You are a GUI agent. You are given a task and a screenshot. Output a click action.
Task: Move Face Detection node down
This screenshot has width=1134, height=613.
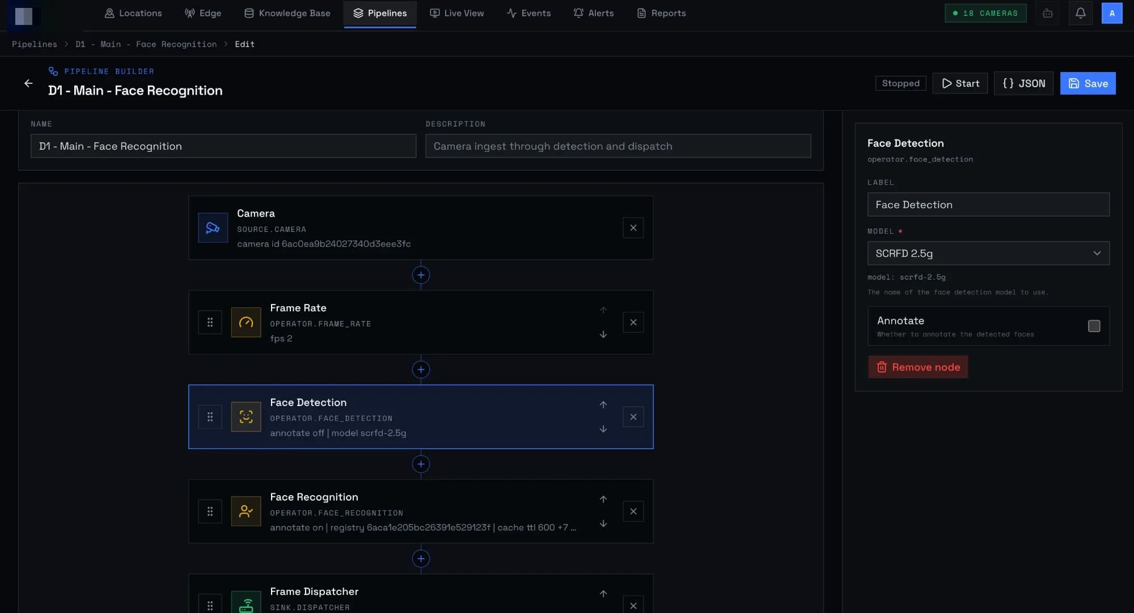click(603, 429)
